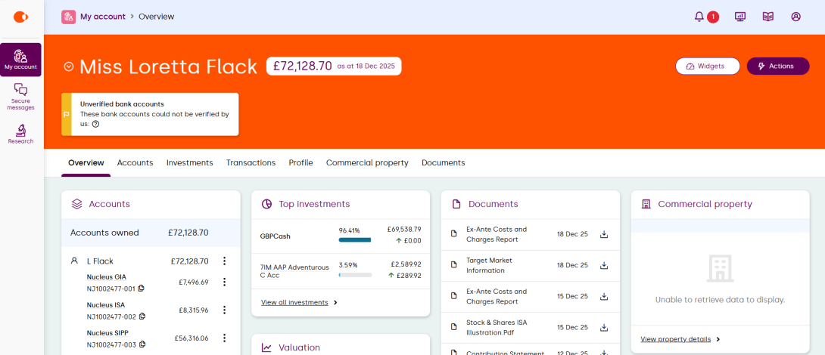
Task: Download the Target Market Information document
Action: [x=604, y=265]
